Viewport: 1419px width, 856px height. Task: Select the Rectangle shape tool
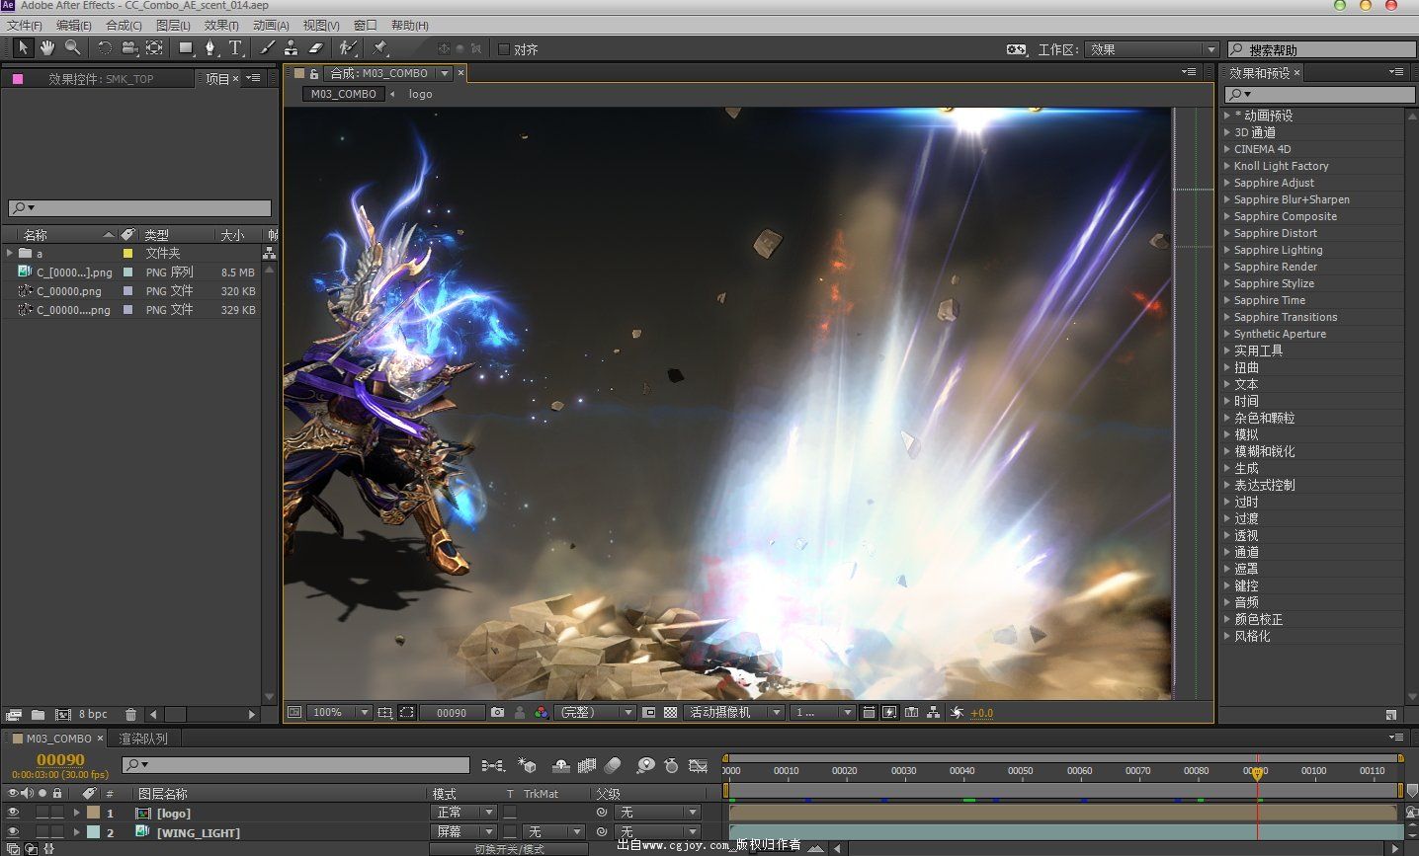pyautogui.click(x=185, y=47)
